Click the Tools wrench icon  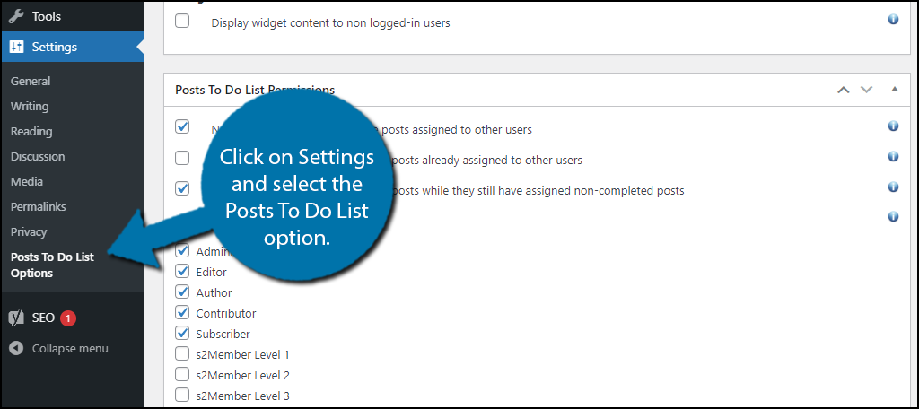16,16
